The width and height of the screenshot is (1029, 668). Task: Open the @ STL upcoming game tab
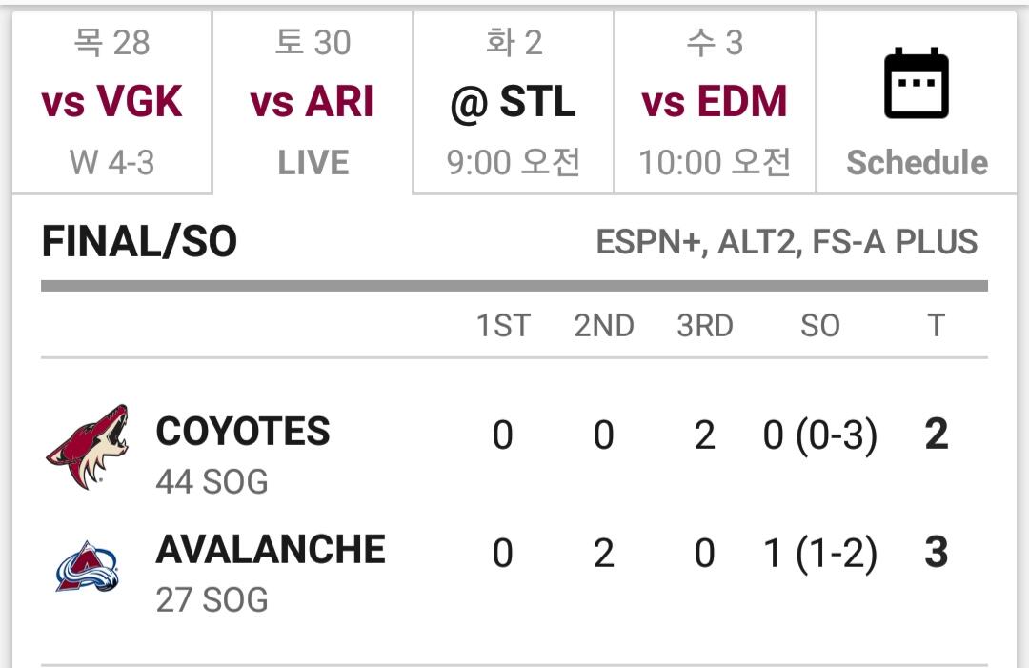[x=513, y=102]
